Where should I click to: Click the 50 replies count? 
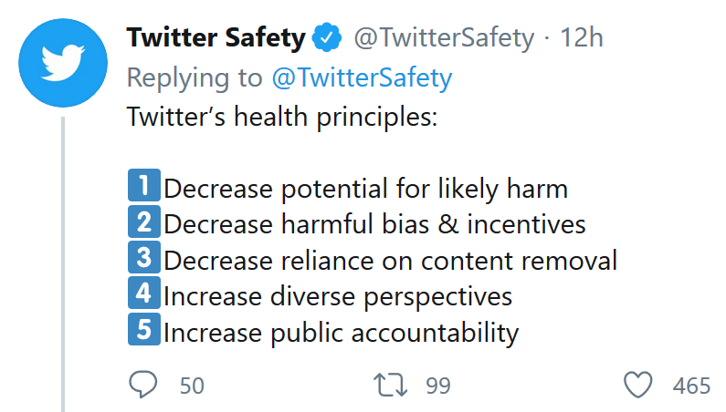[192, 386]
